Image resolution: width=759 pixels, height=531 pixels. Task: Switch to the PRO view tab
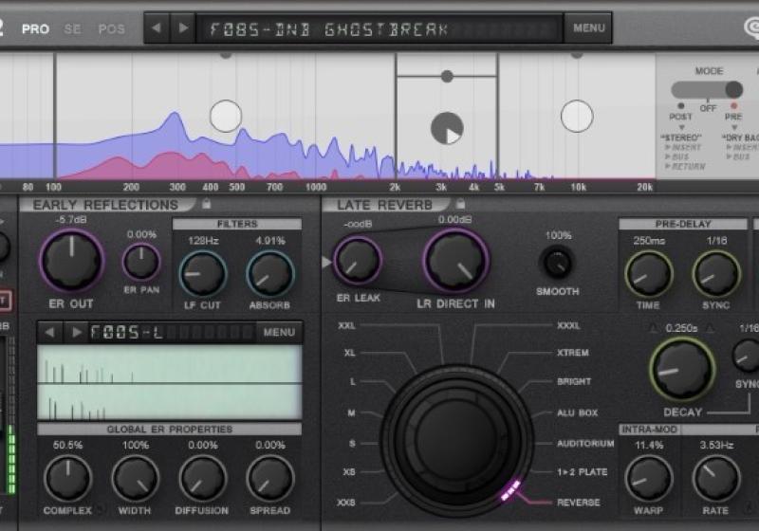(x=36, y=29)
